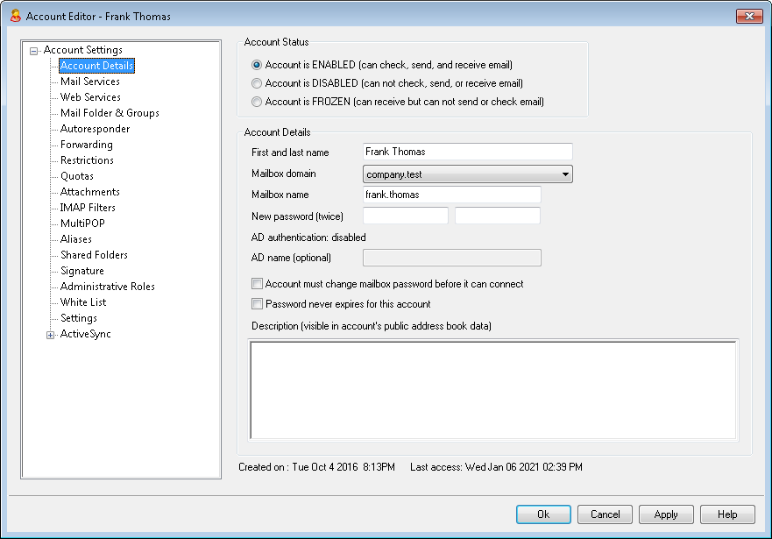Select Account is DISABLED radio button
The height and width of the screenshot is (539, 772).
[257, 83]
